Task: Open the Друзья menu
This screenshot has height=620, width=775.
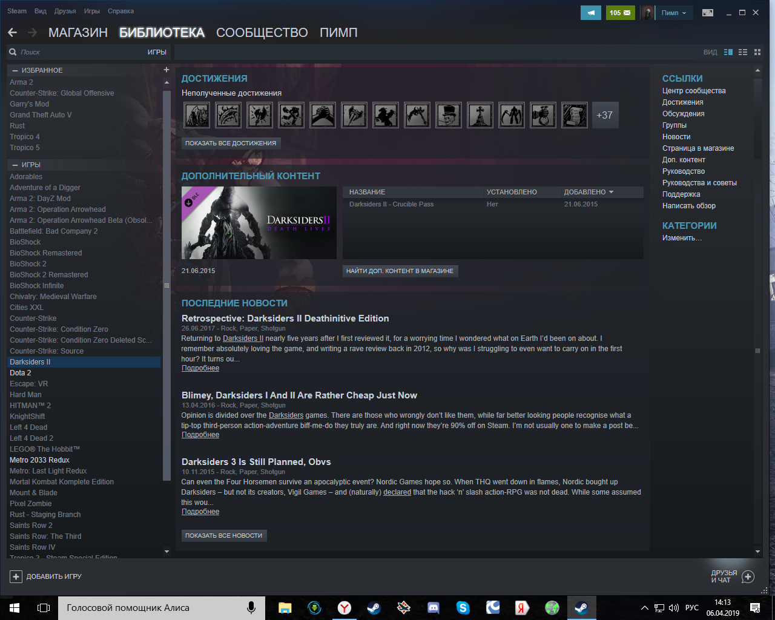Action: tap(65, 11)
